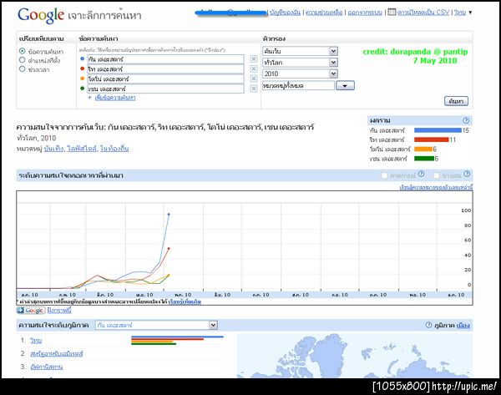Click the orange dot beside โดโน่ เดอะสตาร์
The image size is (501, 395).
coord(82,78)
